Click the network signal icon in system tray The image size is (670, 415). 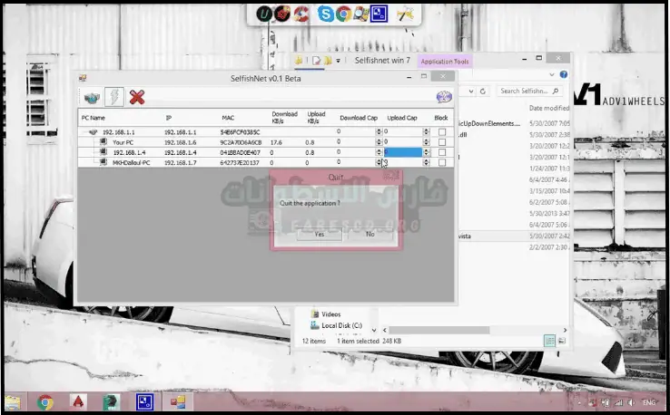click(x=618, y=402)
